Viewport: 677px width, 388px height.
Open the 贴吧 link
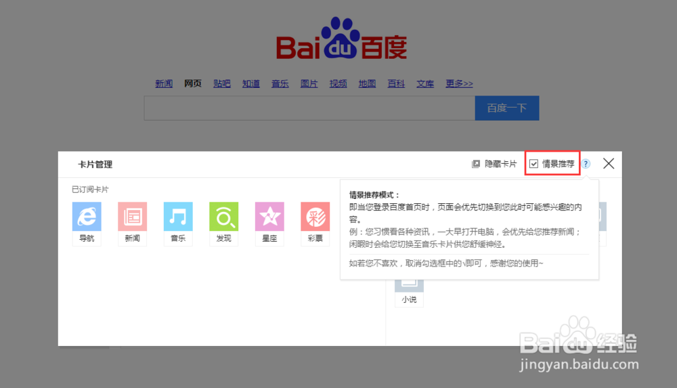222,83
